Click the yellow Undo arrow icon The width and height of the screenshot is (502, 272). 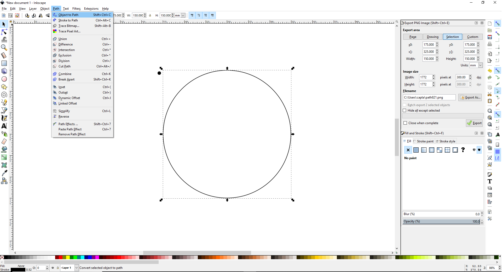click(490, 71)
